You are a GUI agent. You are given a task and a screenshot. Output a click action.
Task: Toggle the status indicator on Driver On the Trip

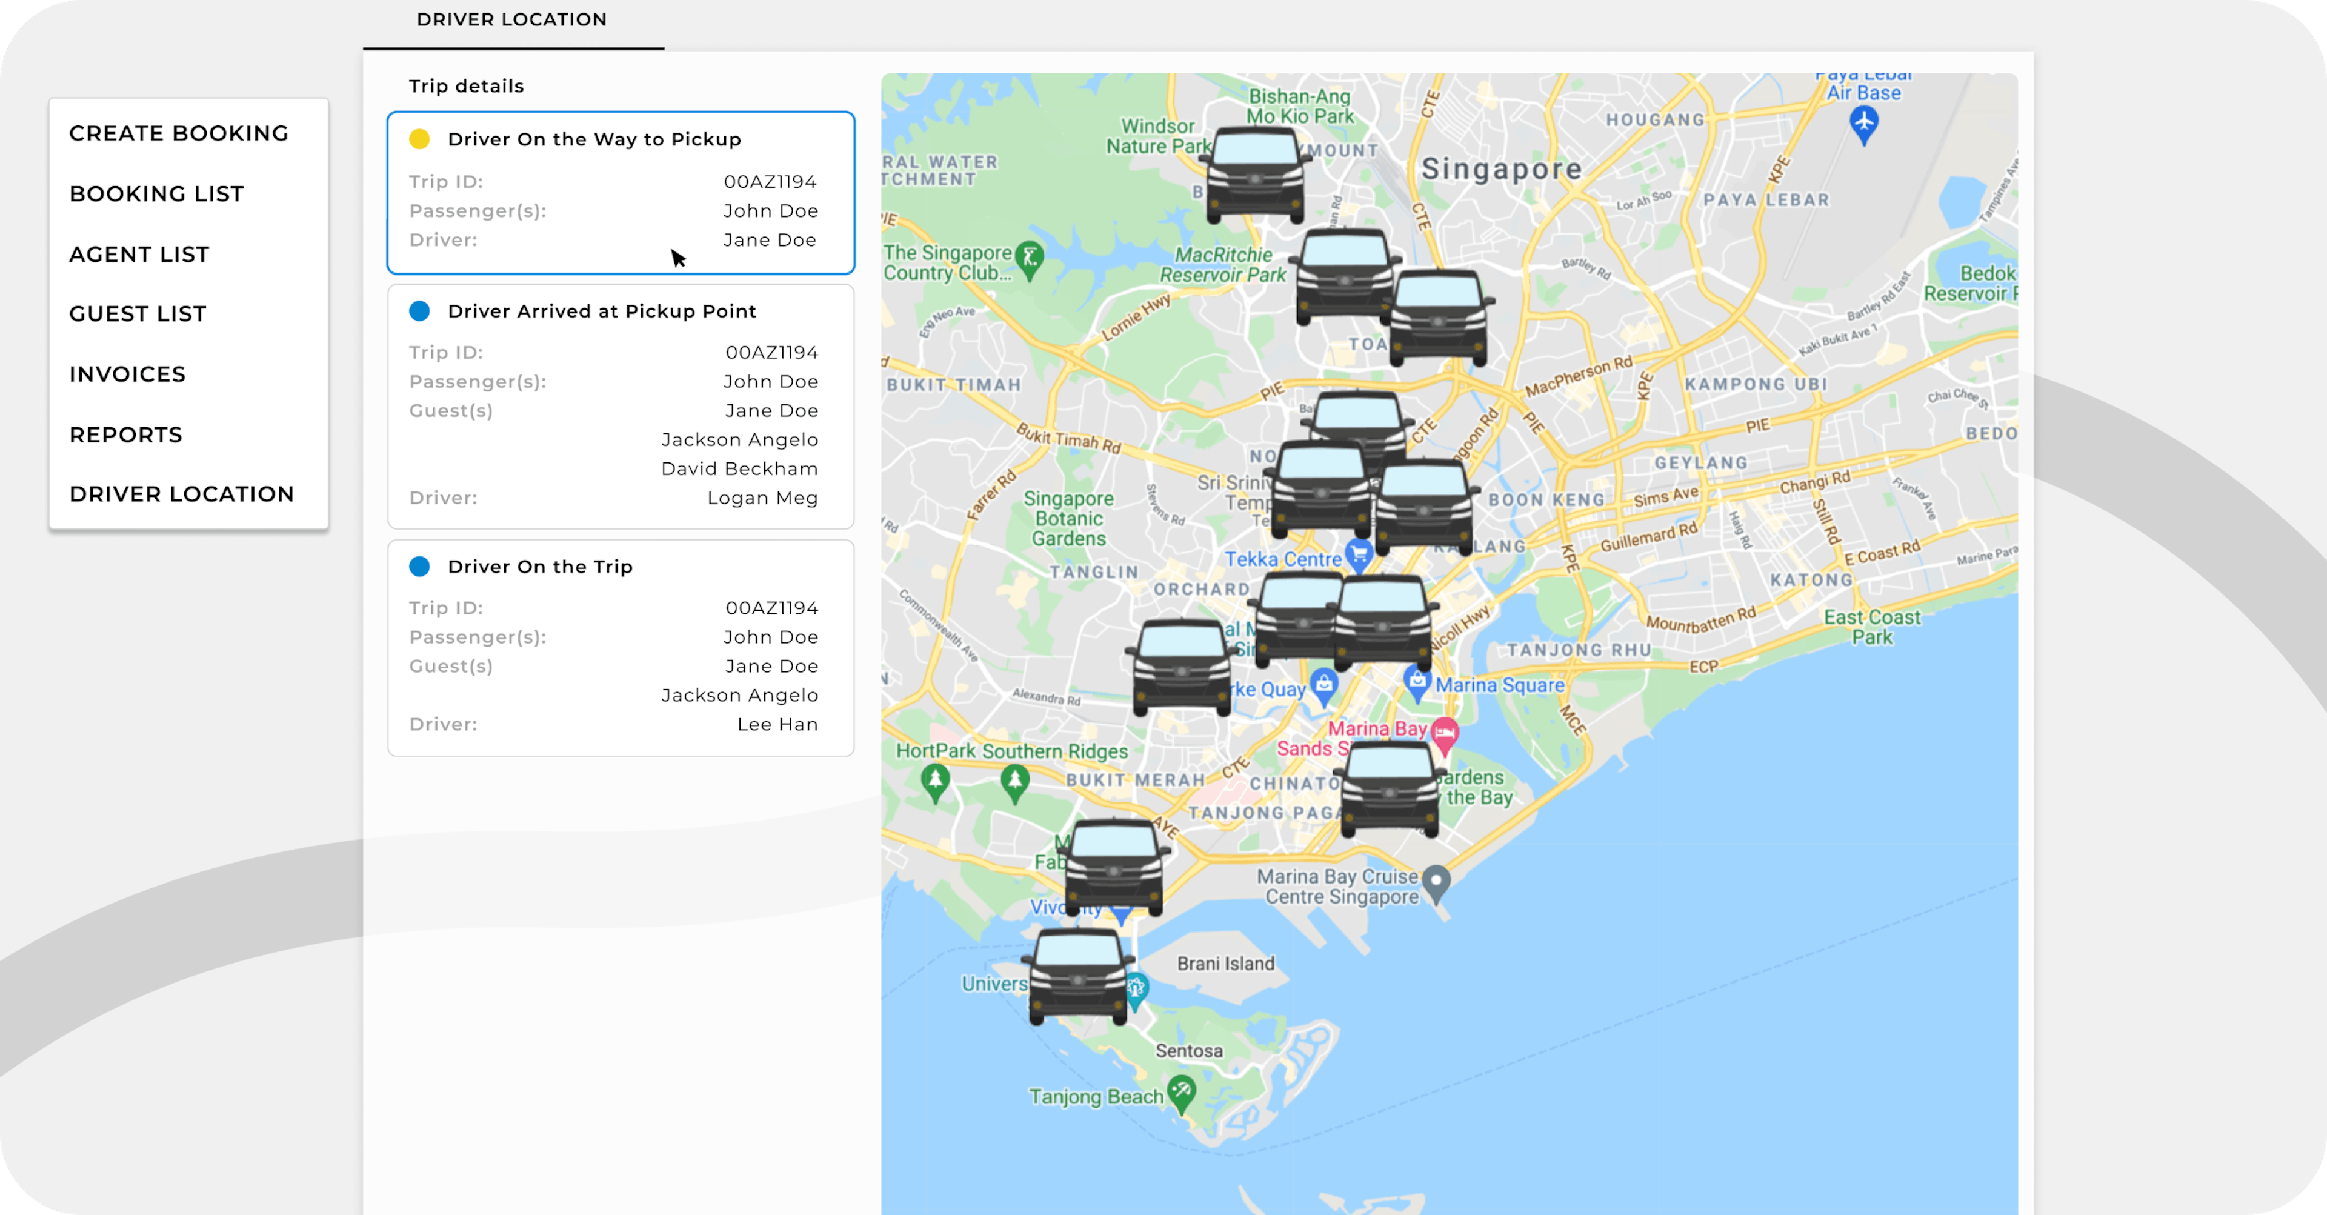point(420,567)
